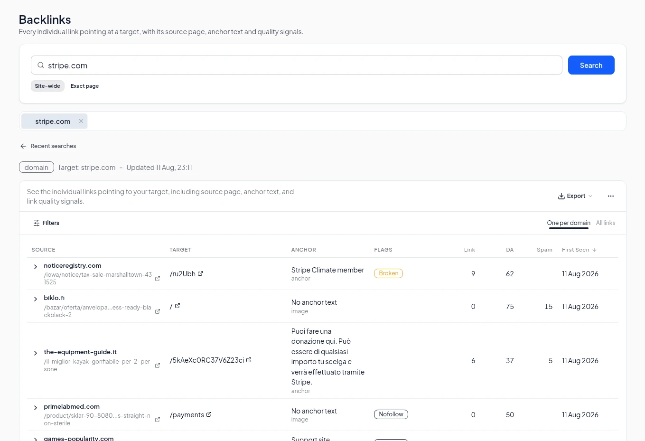Sort by the DA column header
This screenshot has width=645, height=441.
(x=510, y=250)
